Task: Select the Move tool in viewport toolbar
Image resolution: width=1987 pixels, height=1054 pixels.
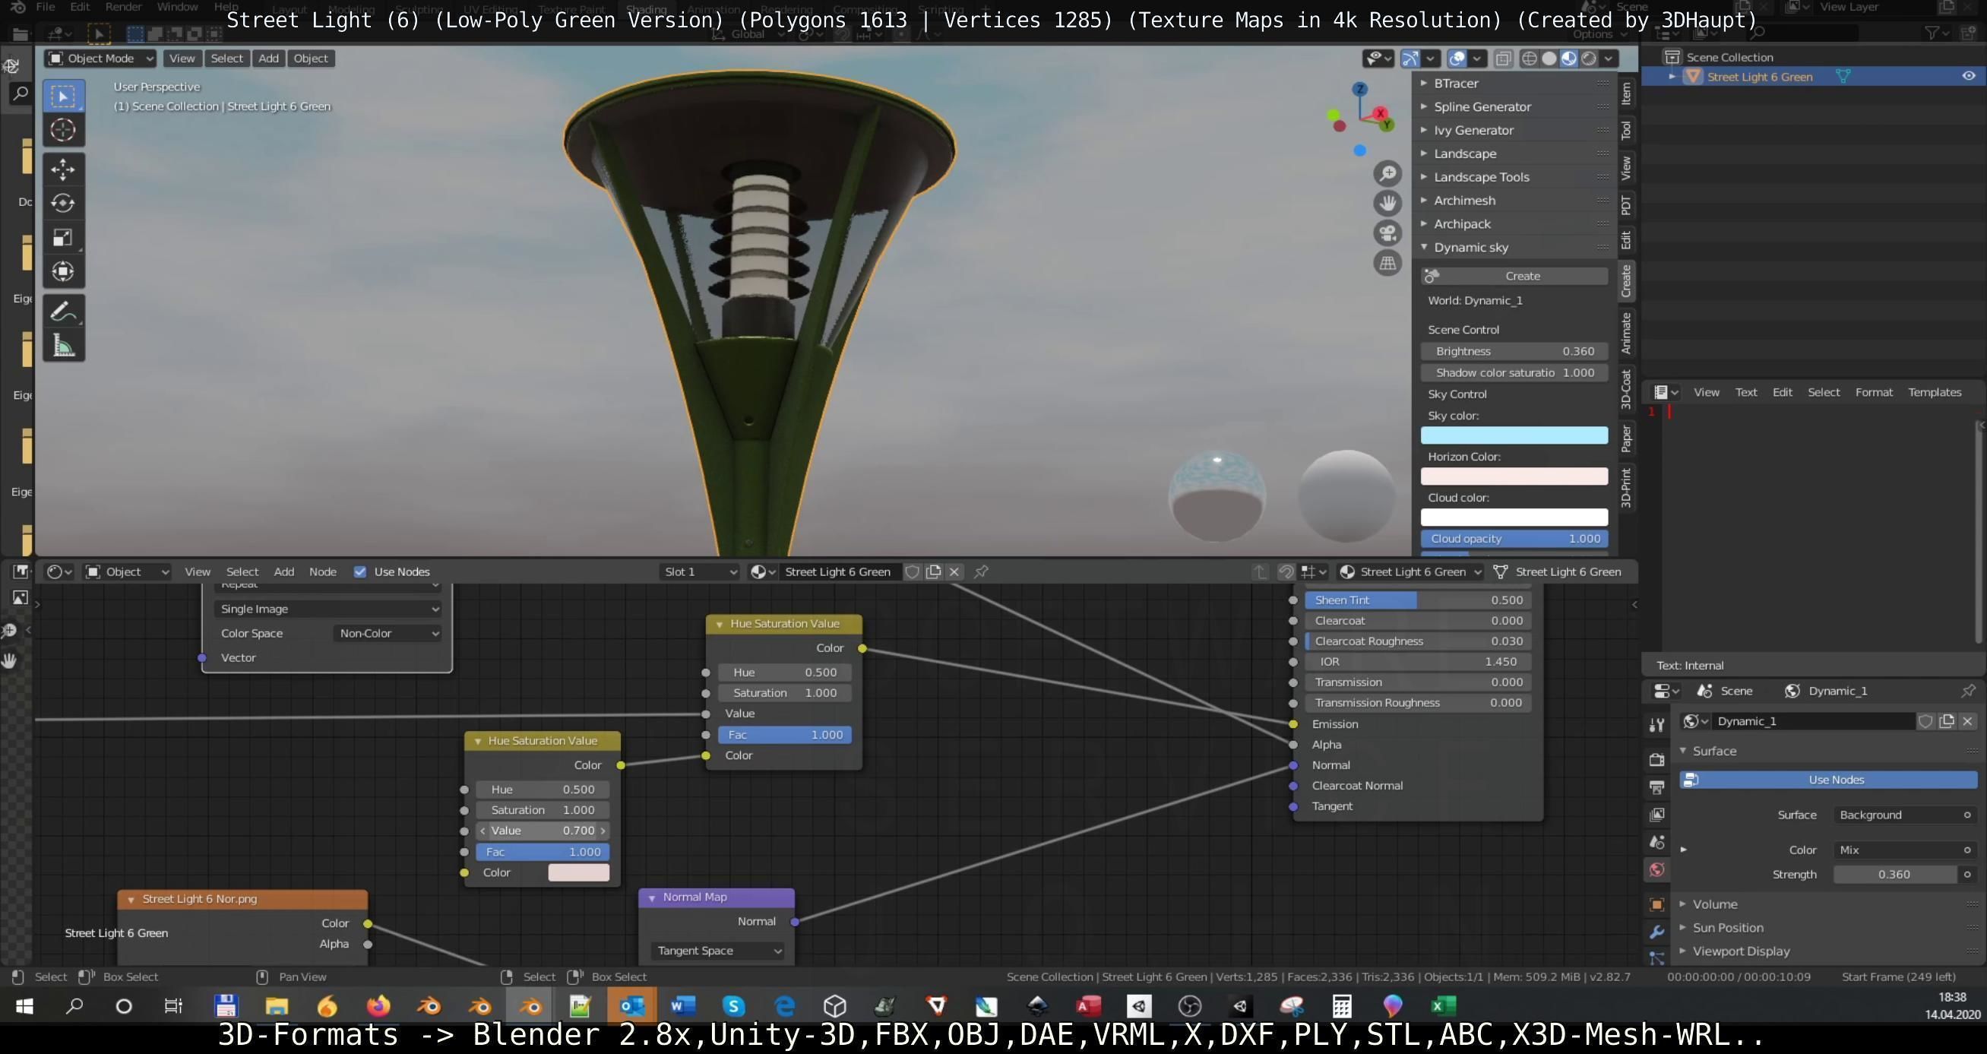Action: tap(63, 169)
